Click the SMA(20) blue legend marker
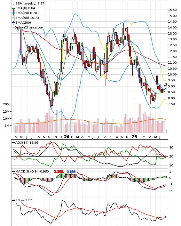Viewport: 181px width, 226px height. click(13, 13)
